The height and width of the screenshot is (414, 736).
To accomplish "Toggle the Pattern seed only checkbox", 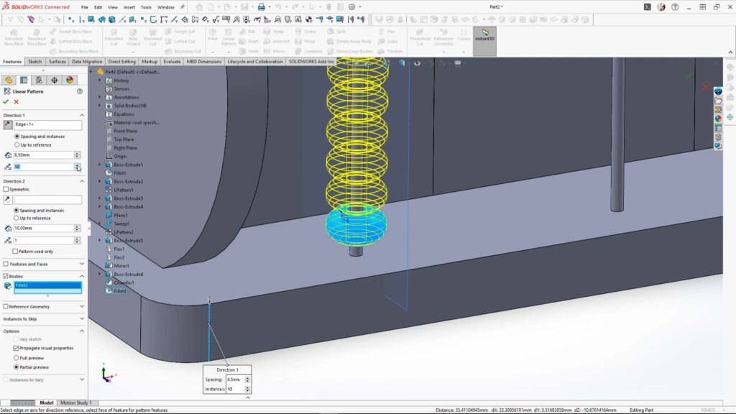I will click(15, 252).
